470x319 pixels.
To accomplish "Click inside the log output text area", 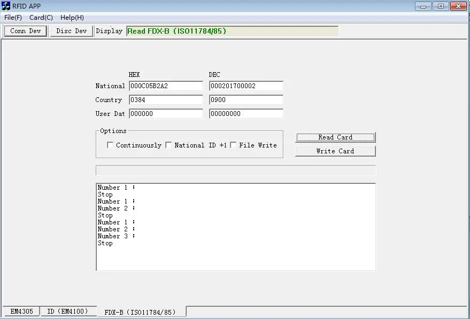I will tap(236, 227).
